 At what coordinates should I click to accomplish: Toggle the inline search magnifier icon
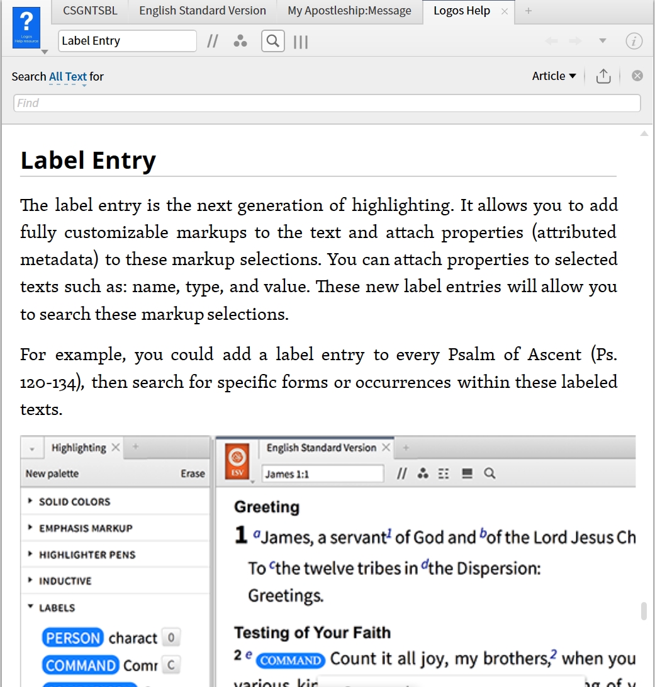(x=273, y=41)
